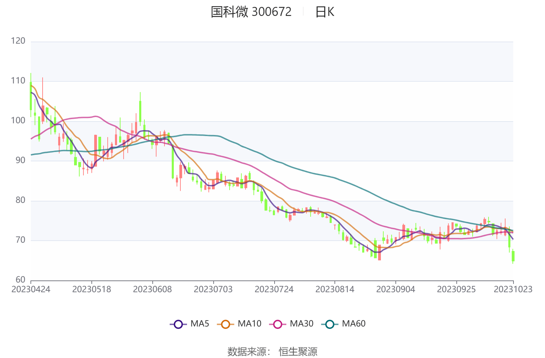Image resolution: width=545 pixels, height=358 pixels.
Task: Click the 20230724 date tick label
Action: click(x=274, y=289)
